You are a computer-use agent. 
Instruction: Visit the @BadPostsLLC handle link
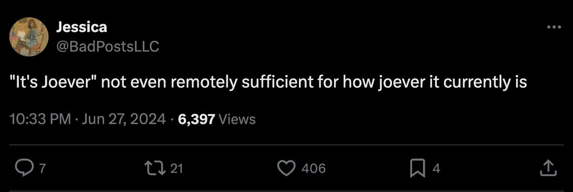(107, 46)
